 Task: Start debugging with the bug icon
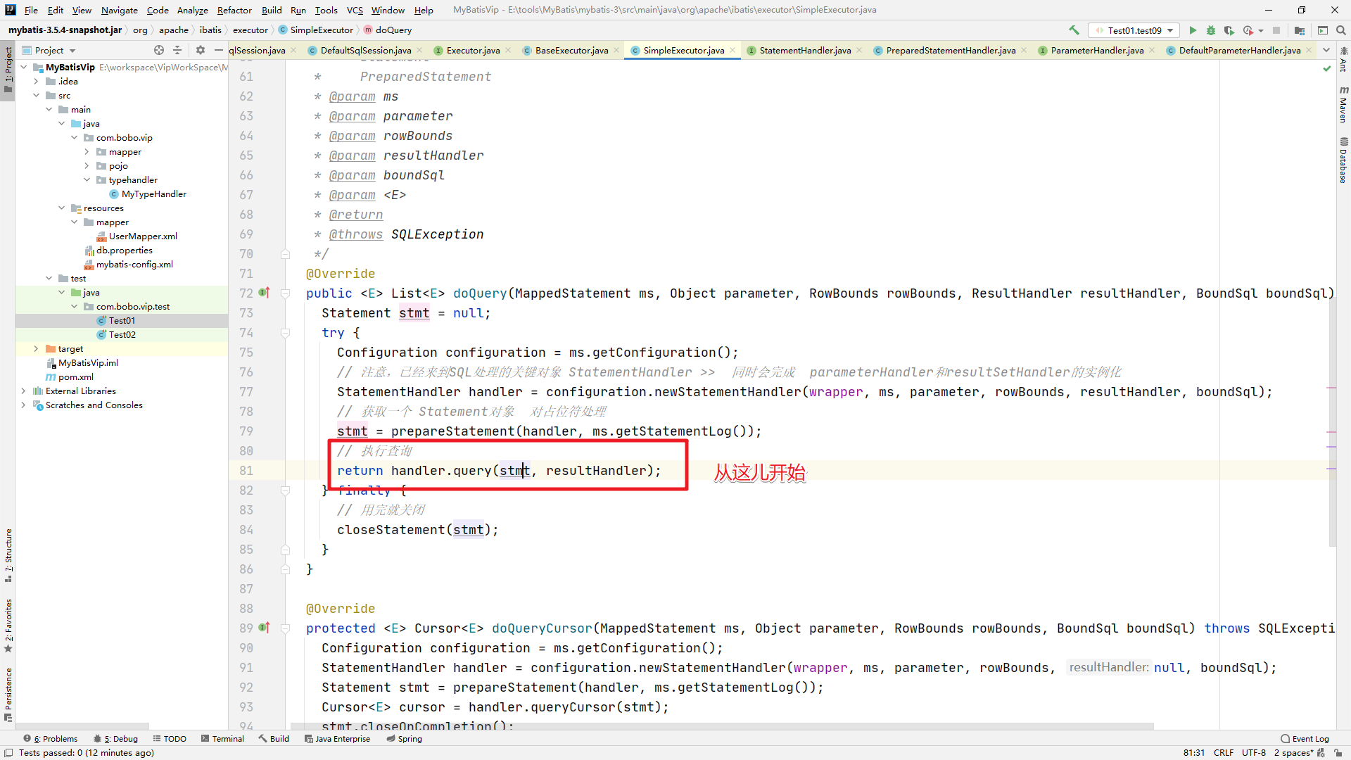[1211, 30]
